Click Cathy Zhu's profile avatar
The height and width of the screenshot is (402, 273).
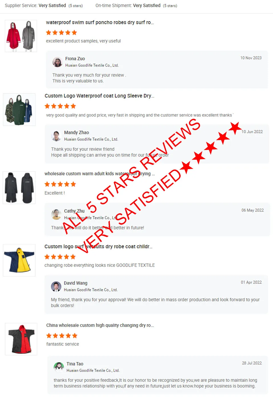click(56, 214)
